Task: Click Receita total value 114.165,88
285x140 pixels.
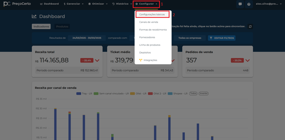Action: [x=54, y=60]
